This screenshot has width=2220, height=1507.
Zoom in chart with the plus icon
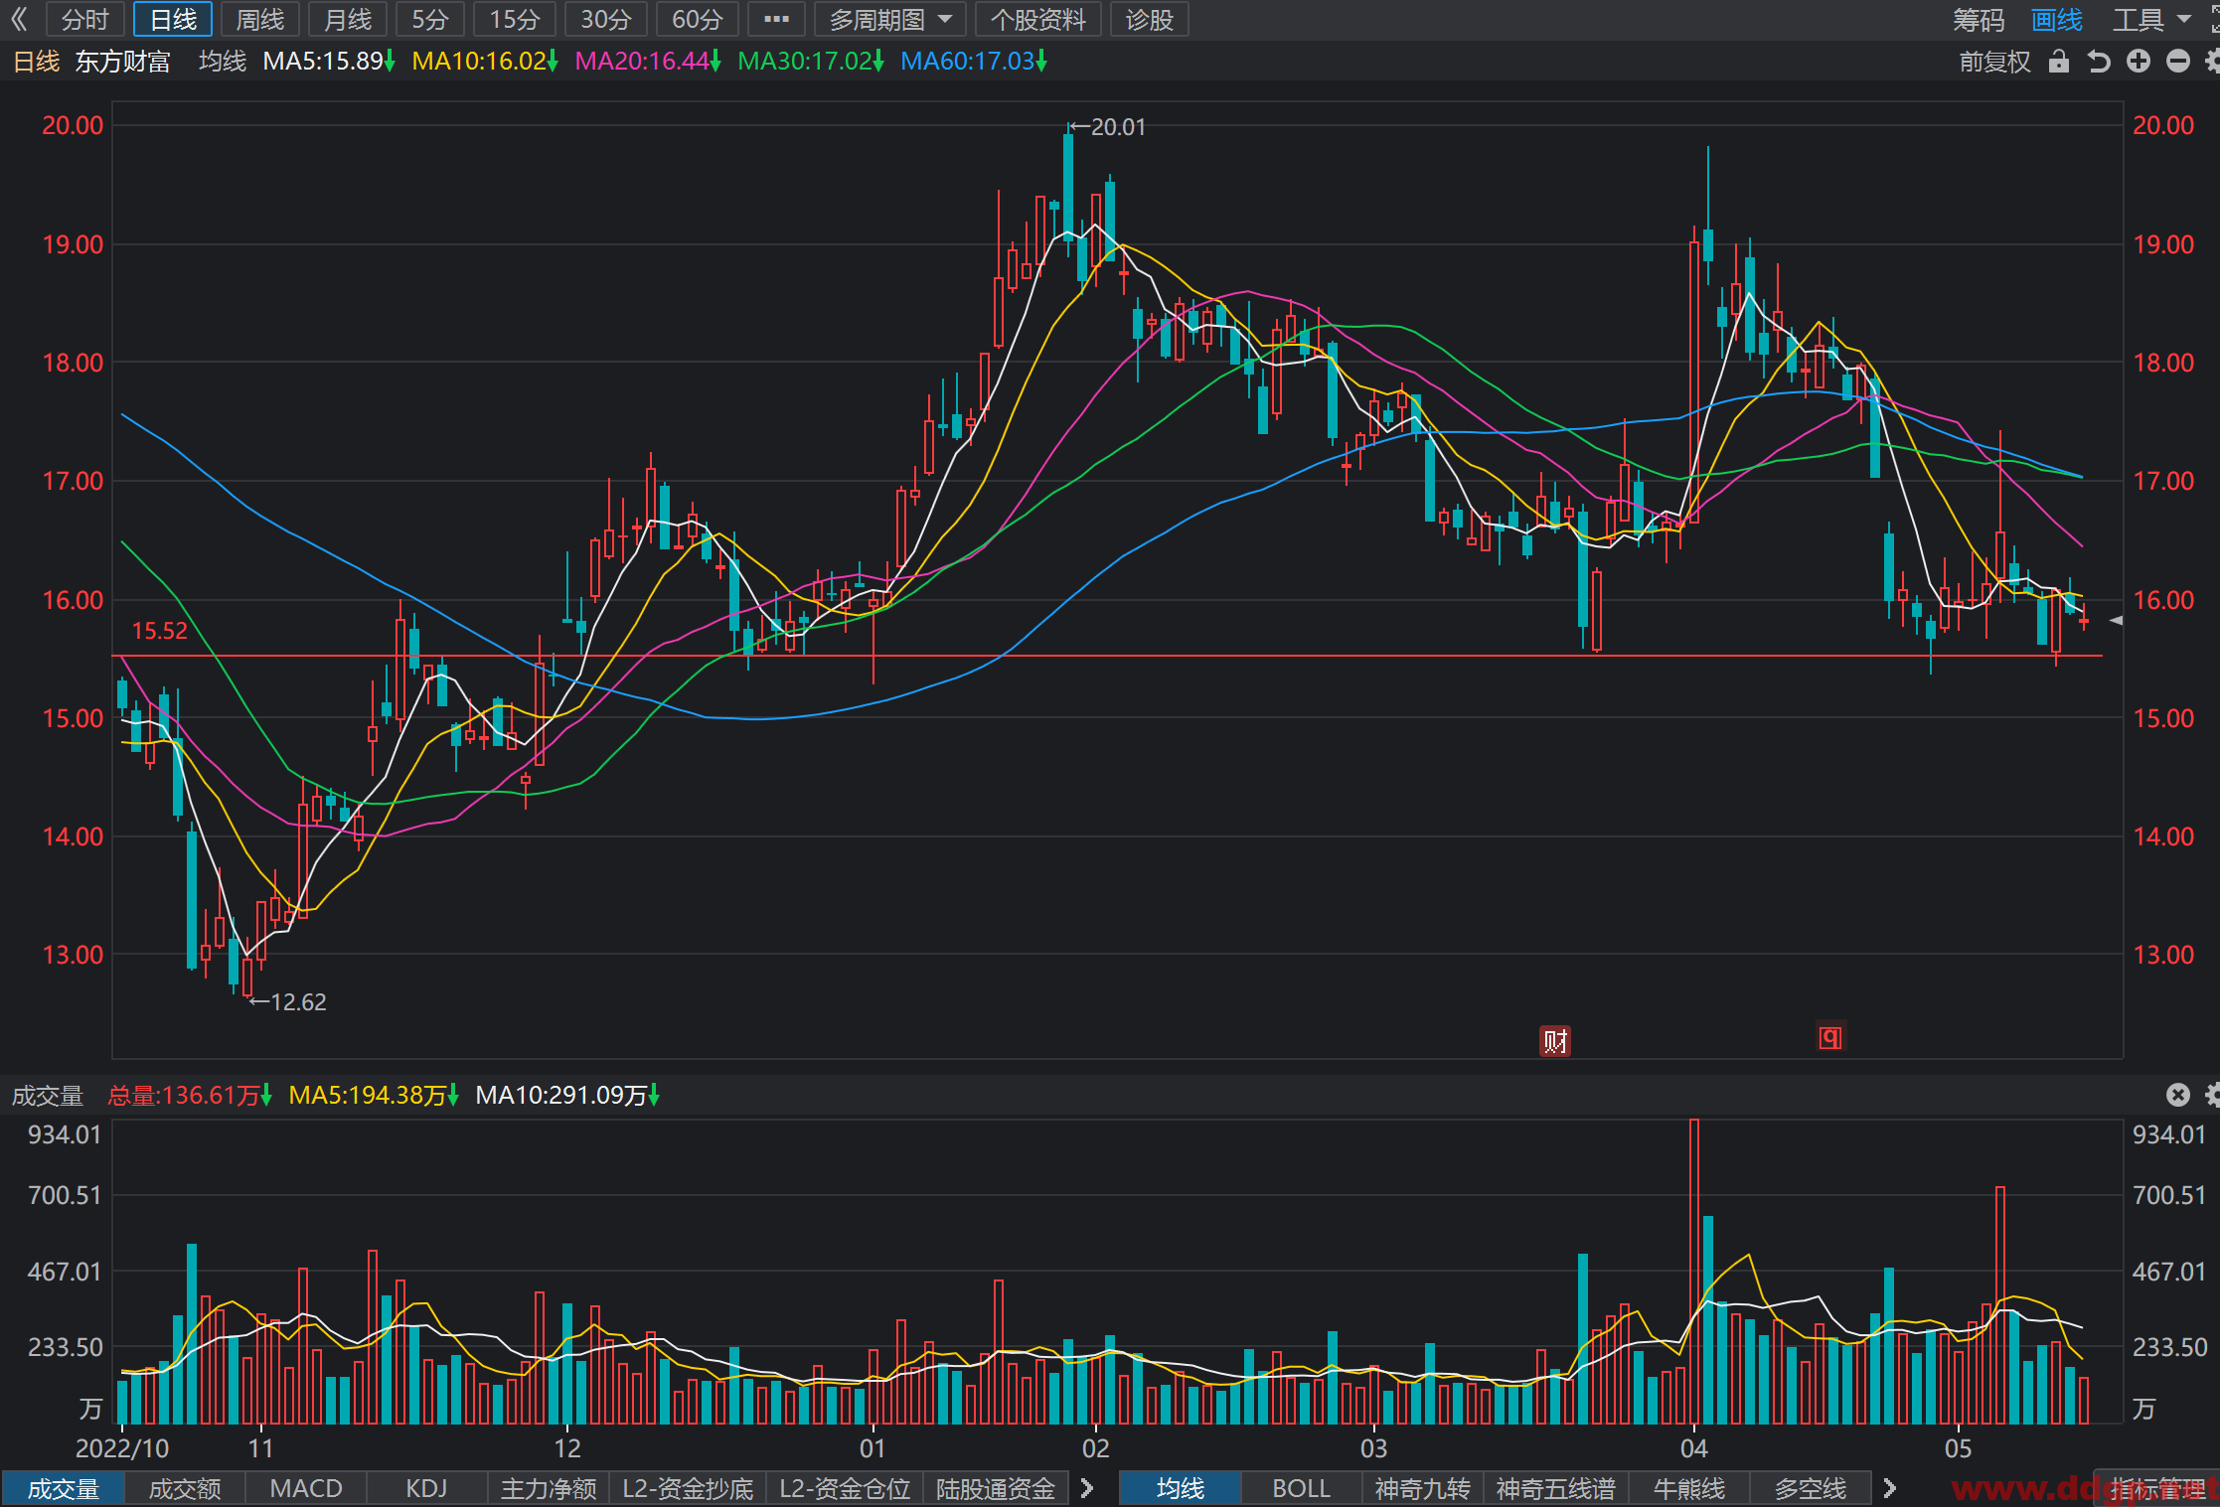click(2139, 62)
